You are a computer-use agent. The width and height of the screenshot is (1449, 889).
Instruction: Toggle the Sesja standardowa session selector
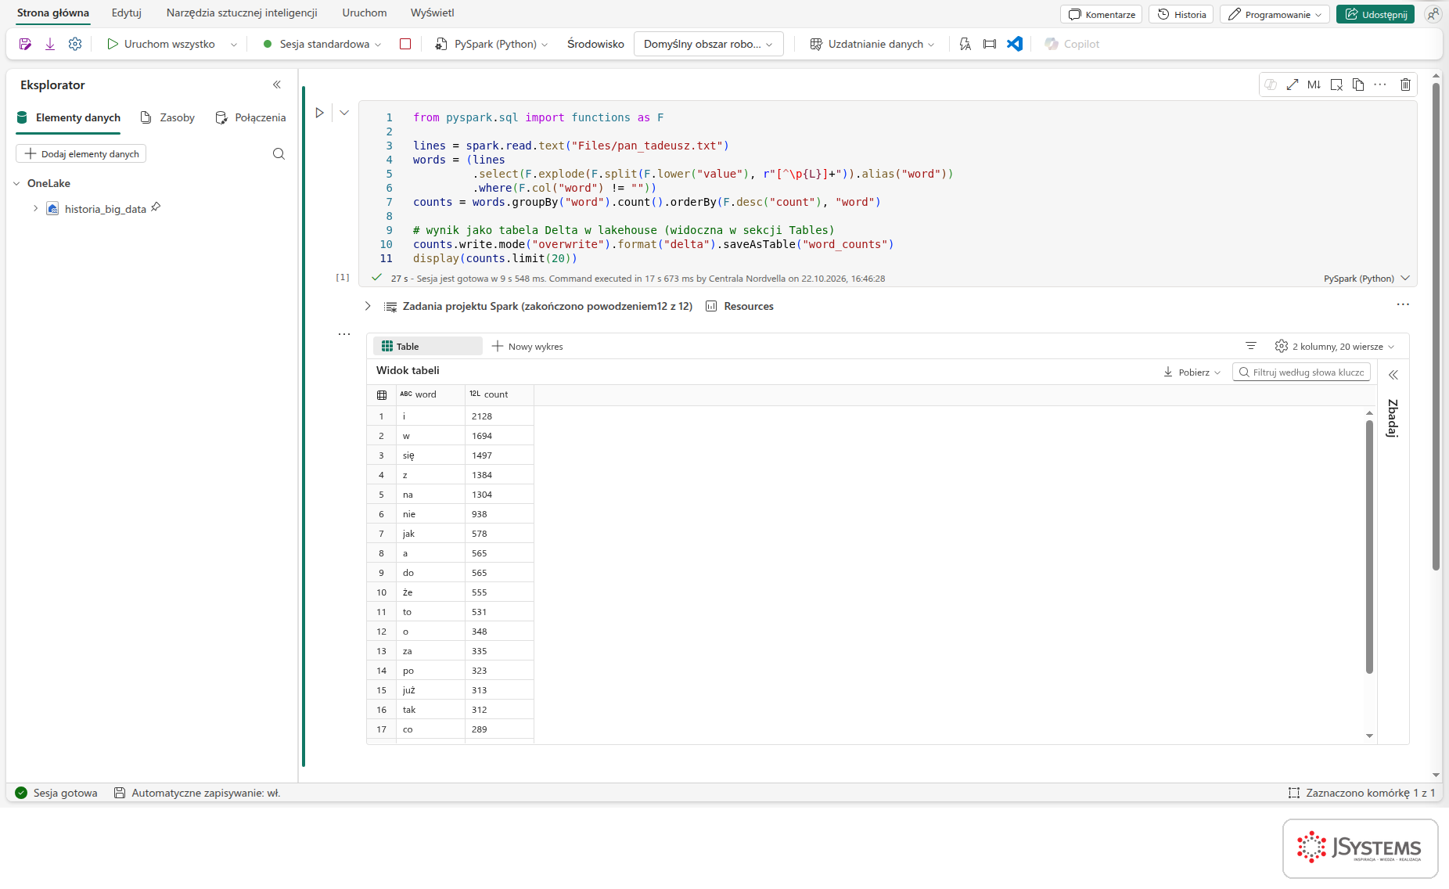[322, 44]
